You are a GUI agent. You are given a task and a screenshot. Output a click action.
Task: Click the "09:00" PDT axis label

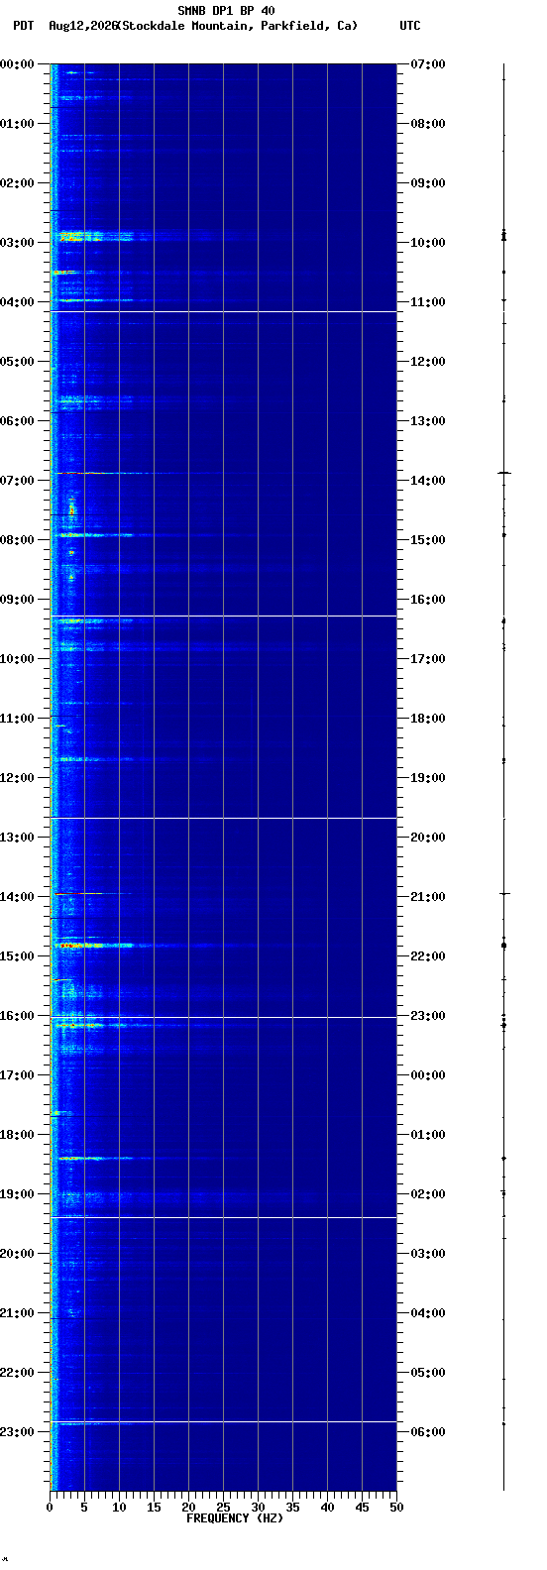pos(17,600)
